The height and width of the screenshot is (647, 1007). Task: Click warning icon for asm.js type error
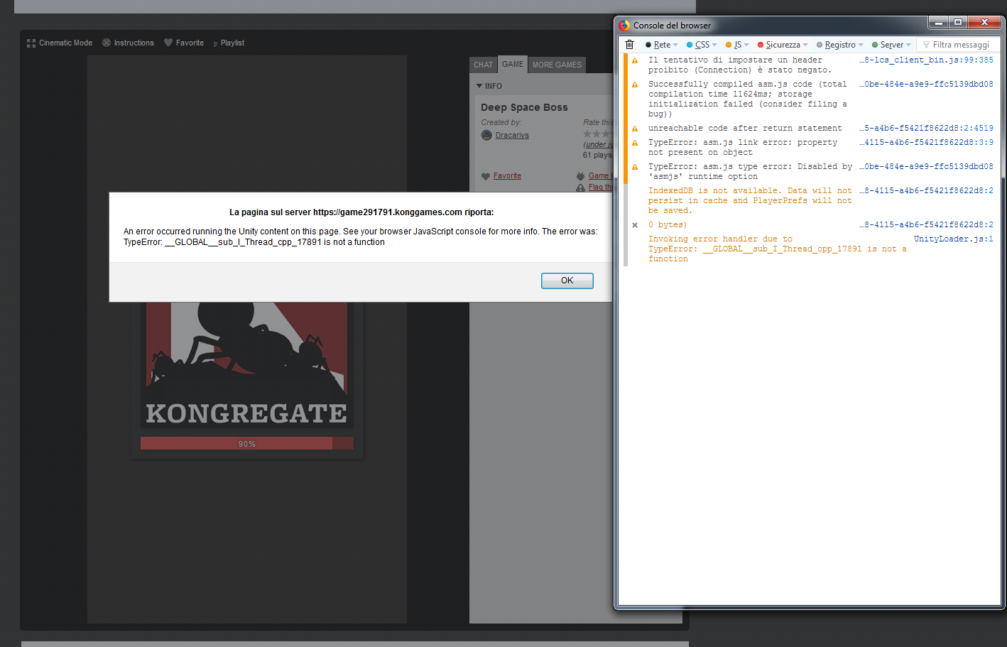click(635, 167)
